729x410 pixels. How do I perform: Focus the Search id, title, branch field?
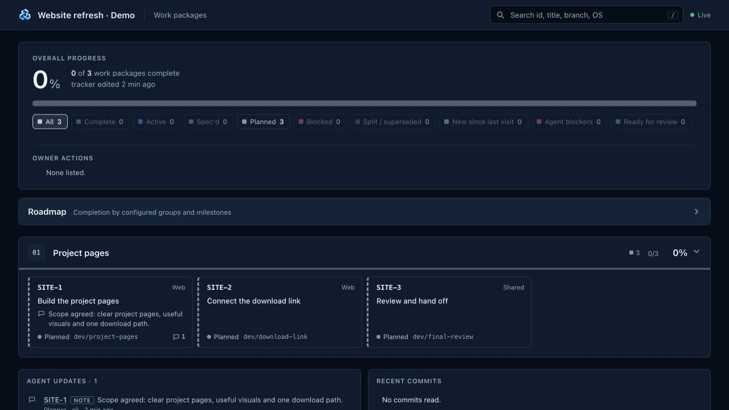(587, 15)
